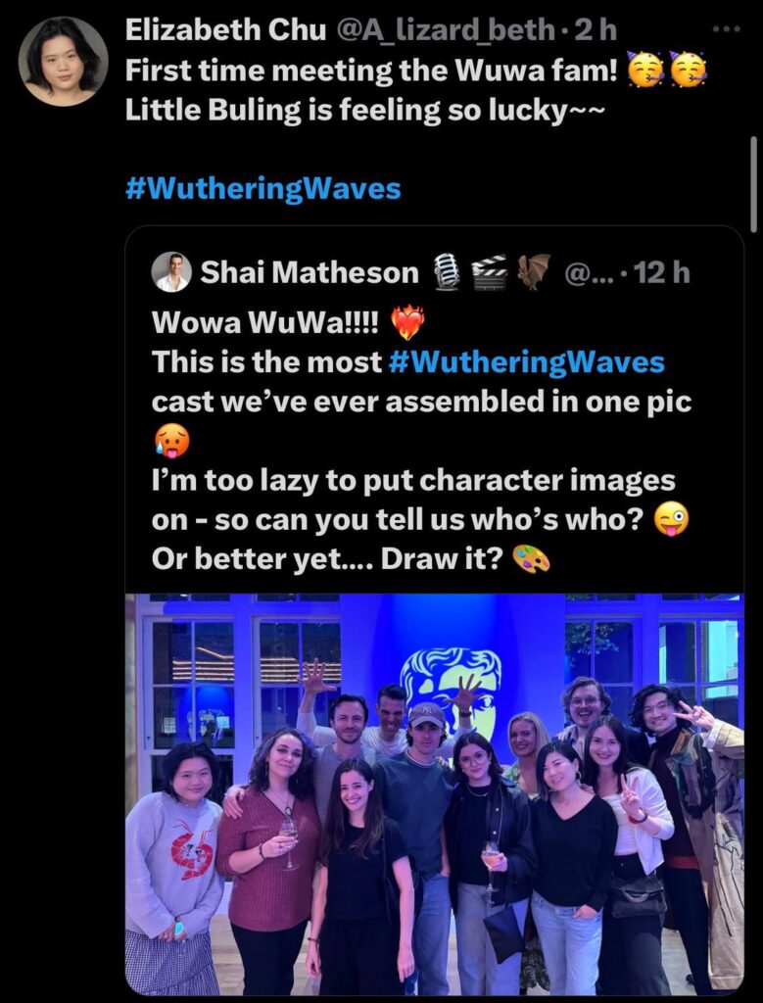Click Shai Matheson's small profile picture
Image resolution: width=763 pixels, height=1003 pixels.
tap(171, 272)
